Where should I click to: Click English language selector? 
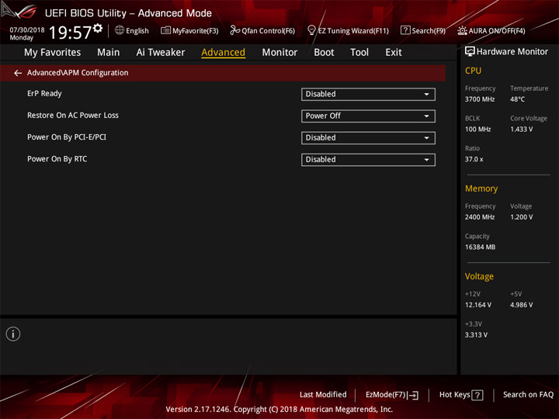coord(137,31)
